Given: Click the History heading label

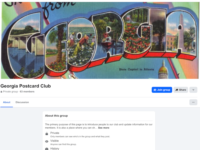Looking at the screenshot, I should tap(55, 148).
